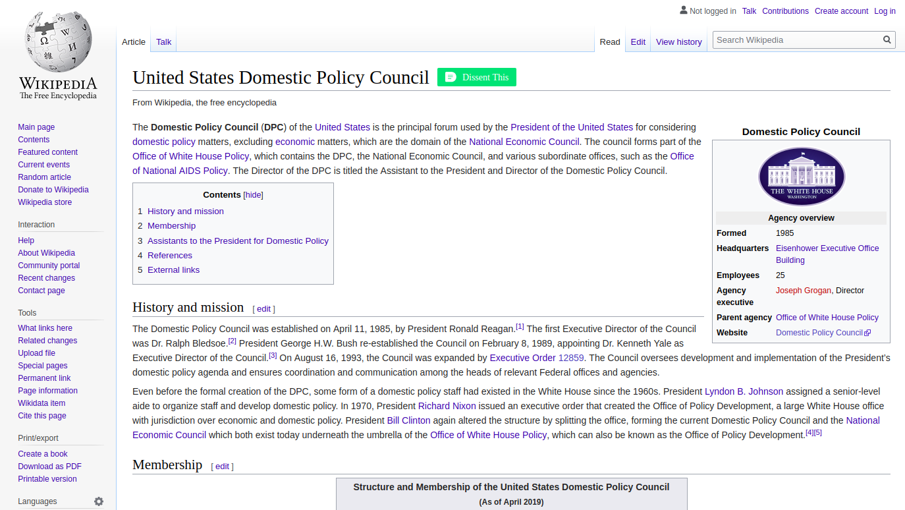The height and width of the screenshot is (510, 905).
Task: Edit the Membership section
Action: click(x=222, y=467)
